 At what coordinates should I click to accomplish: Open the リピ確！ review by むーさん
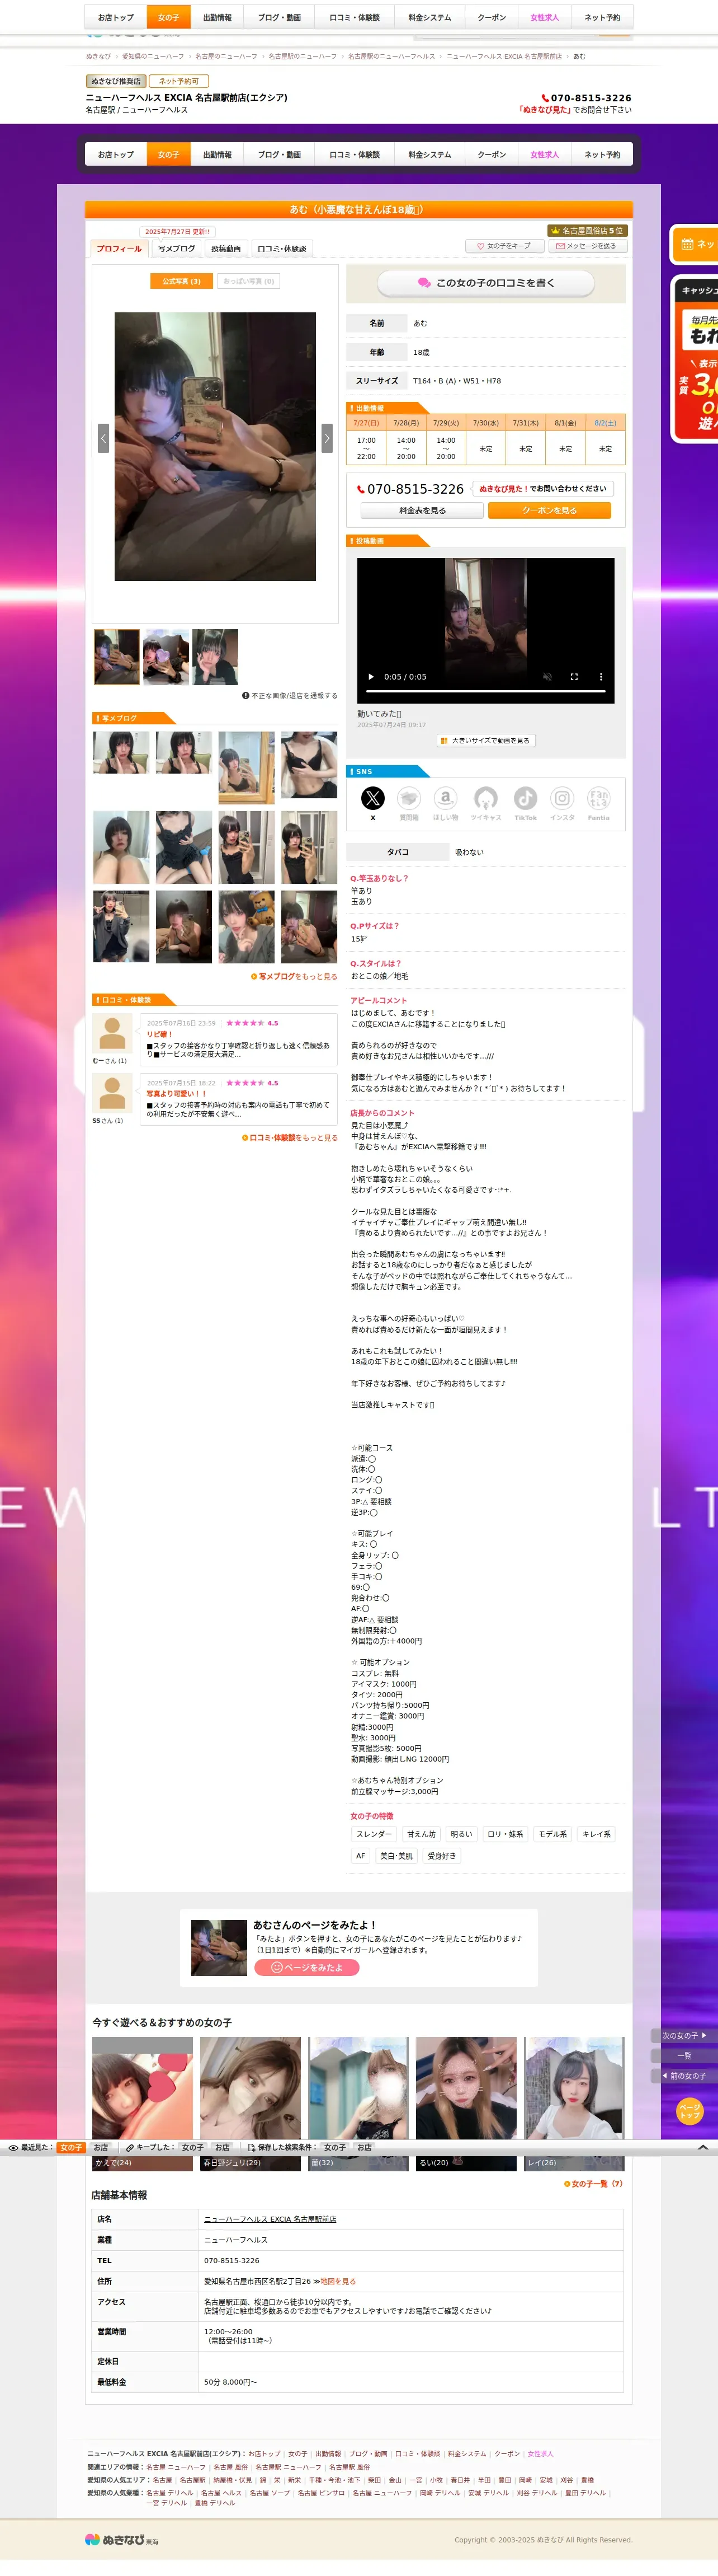tap(239, 1040)
